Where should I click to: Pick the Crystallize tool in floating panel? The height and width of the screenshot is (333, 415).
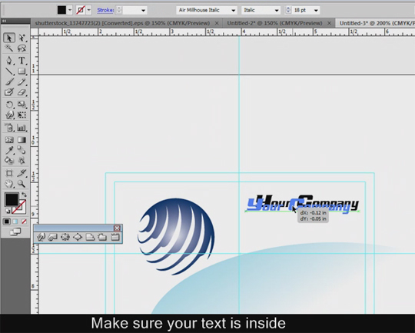tap(102, 237)
